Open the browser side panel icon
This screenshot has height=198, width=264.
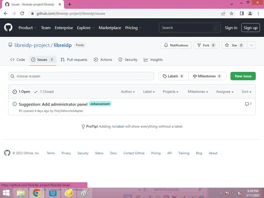pyautogui.click(x=242, y=13)
